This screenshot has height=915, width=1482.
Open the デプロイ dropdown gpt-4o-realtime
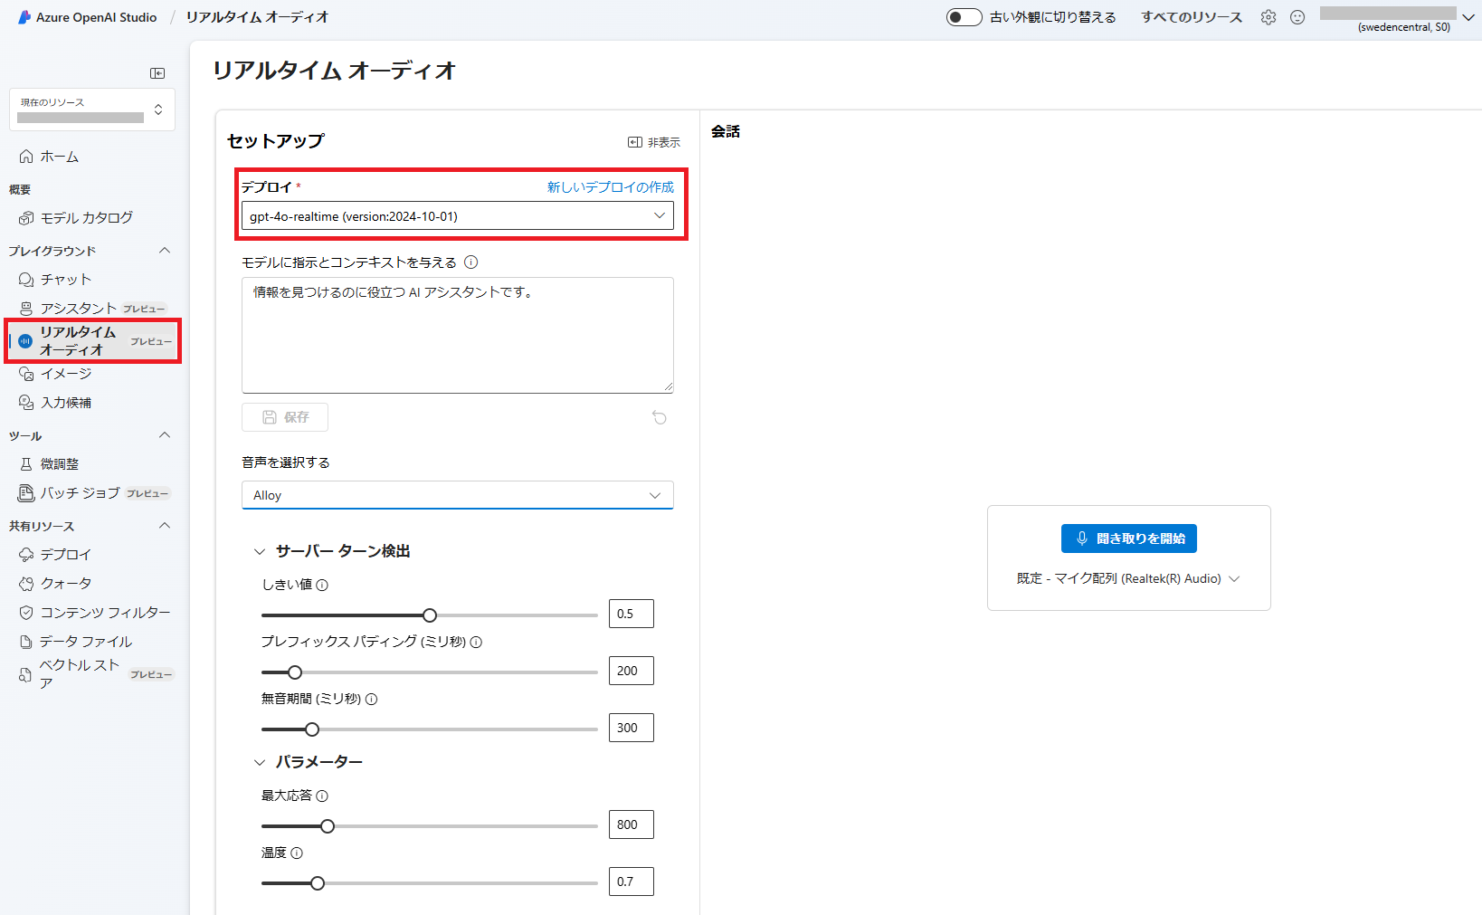pos(458,215)
